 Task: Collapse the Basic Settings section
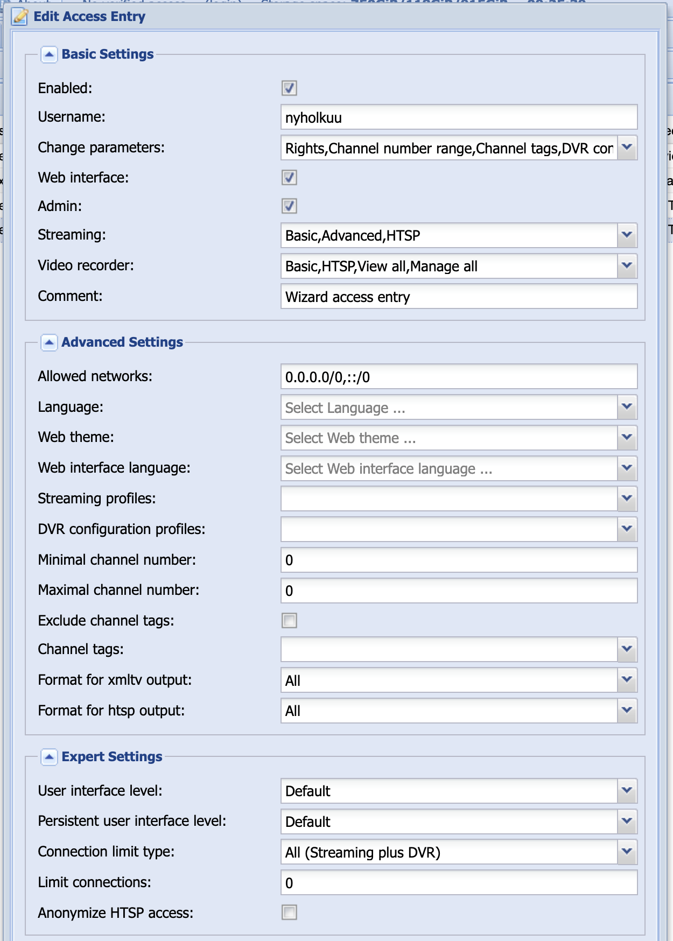click(x=49, y=54)
